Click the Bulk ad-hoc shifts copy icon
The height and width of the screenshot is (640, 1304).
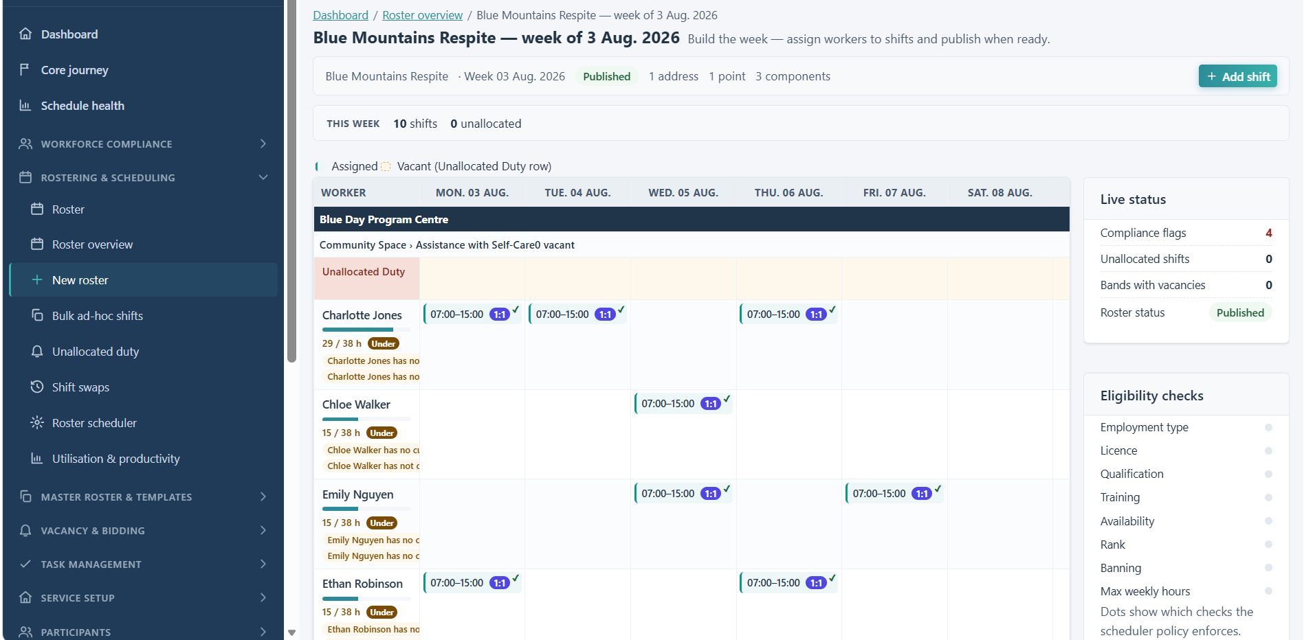(x=37, y=315)
